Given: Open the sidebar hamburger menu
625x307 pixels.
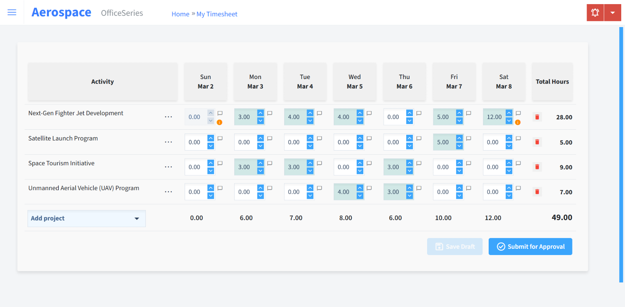Looking at the screenshot, I should click(x=12, y=12).
